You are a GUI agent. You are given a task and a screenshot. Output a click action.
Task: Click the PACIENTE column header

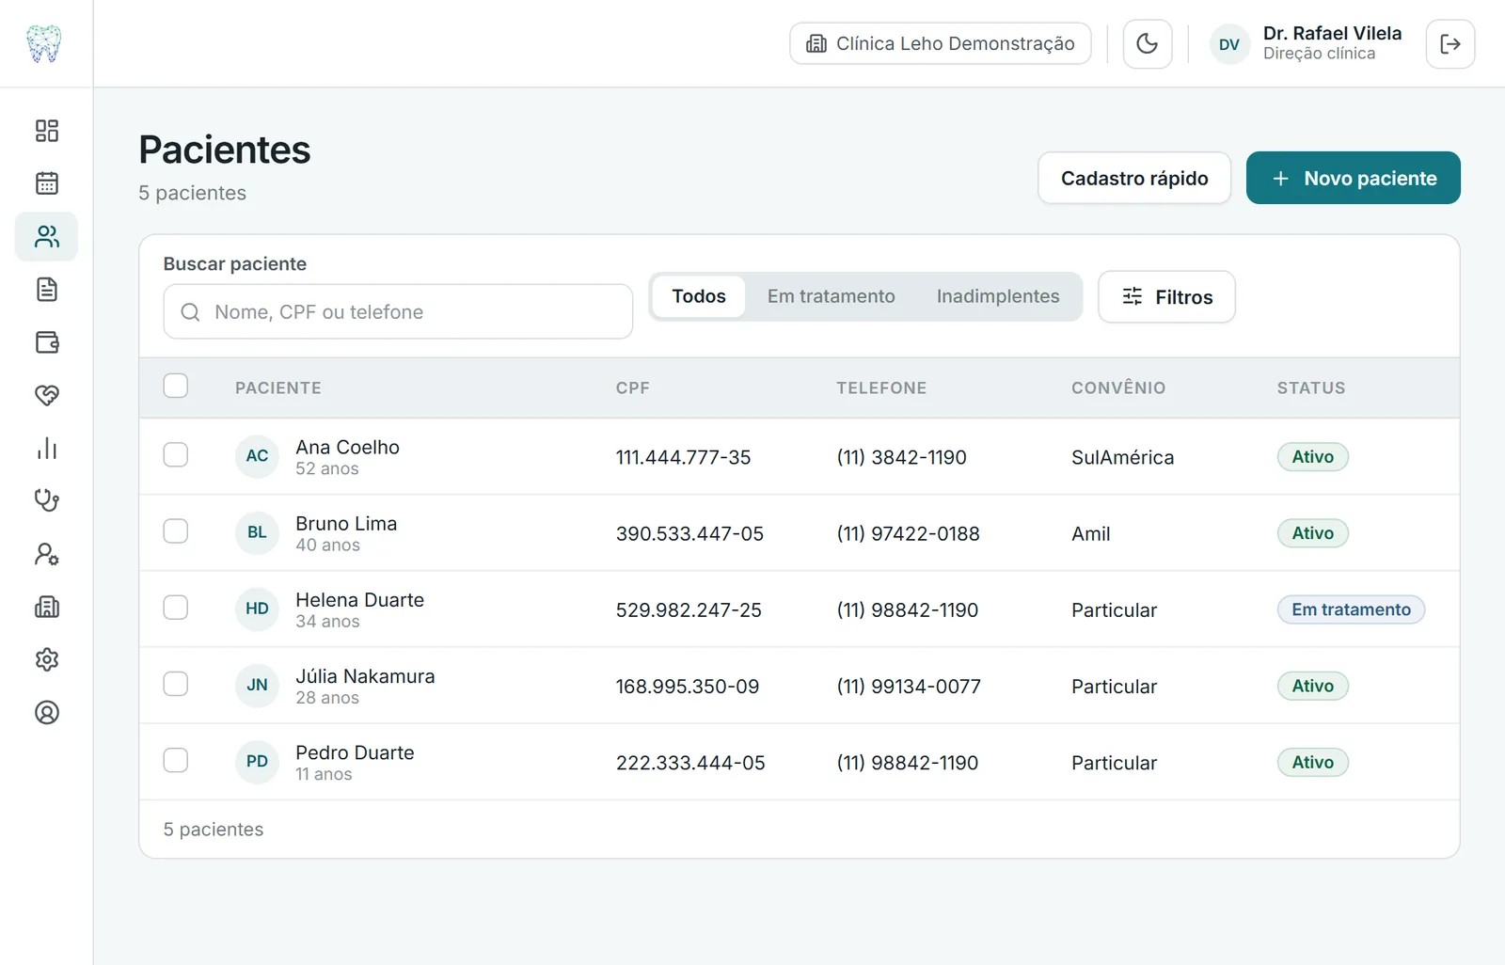pos(278,388)
